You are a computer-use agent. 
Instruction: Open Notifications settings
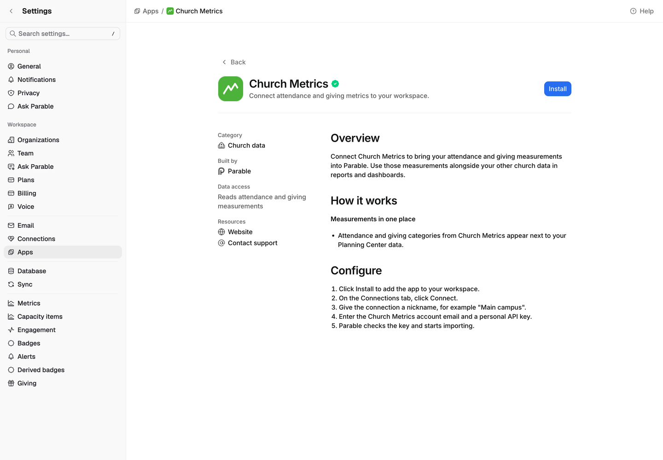63,80
